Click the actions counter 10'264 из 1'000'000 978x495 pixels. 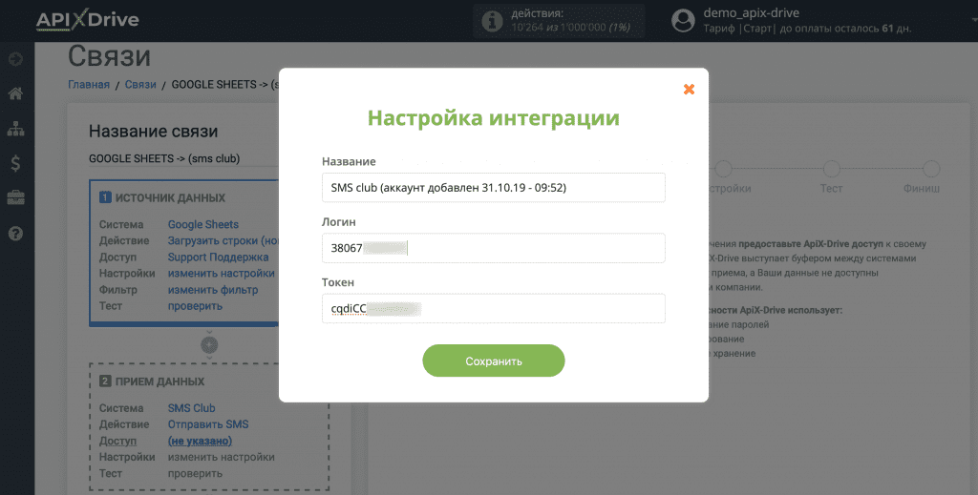[571, 27]
